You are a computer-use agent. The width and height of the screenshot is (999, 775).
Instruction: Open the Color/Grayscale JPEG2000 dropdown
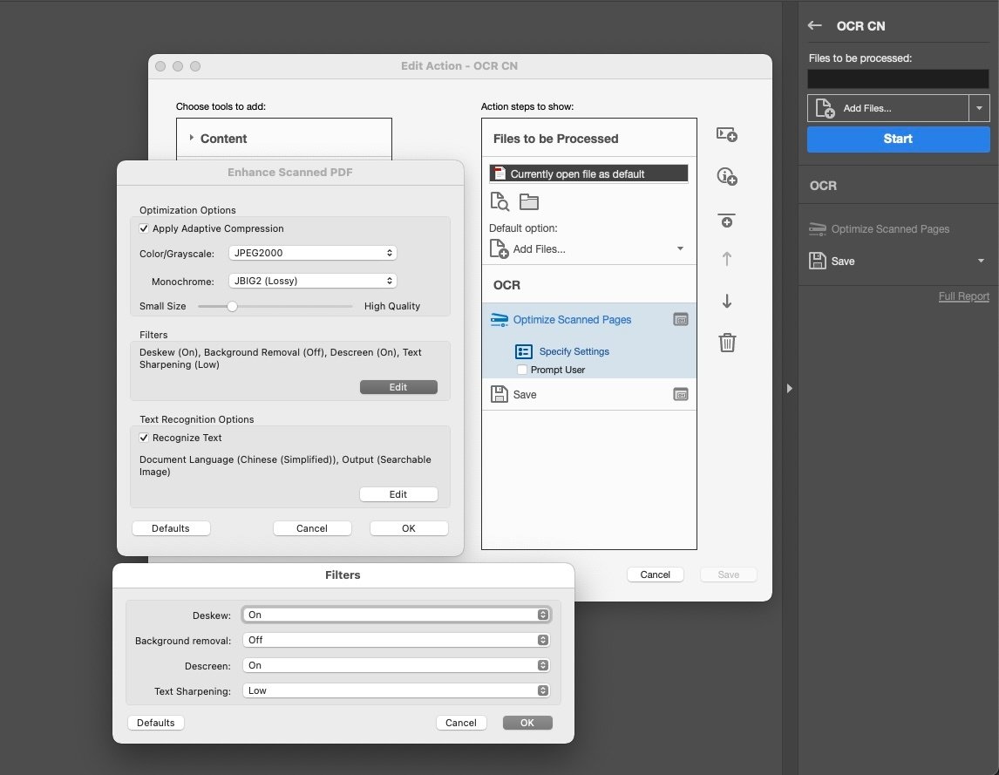[x=312, y=253]
